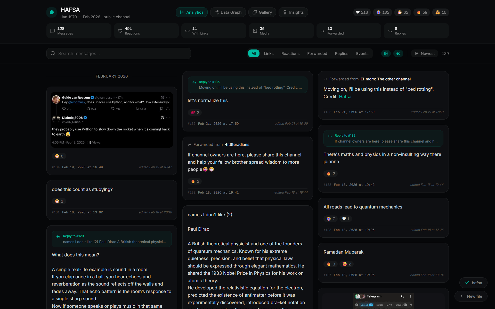
Task: Click the Hafsa credit link
Action: coord(345,97)
